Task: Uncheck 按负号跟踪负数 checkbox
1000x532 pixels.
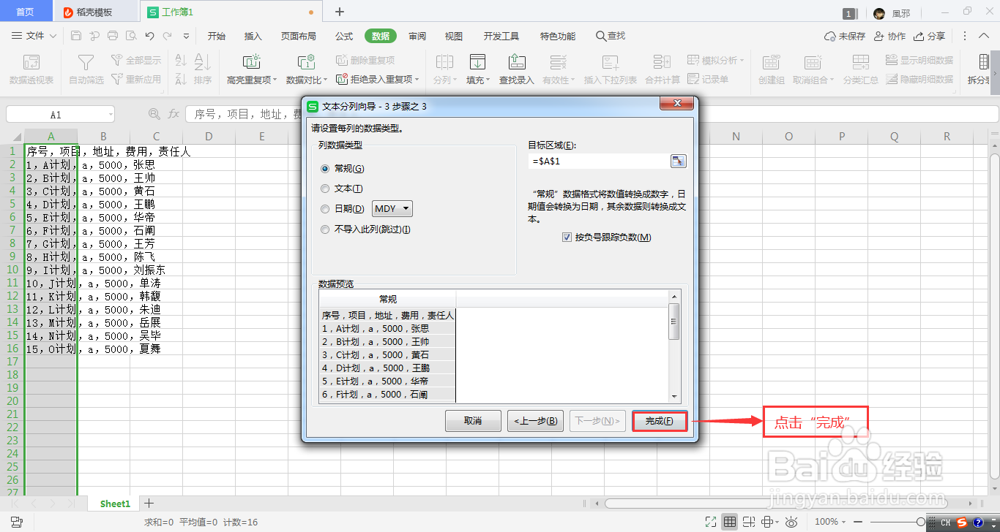Action: [x=567, y=237]
